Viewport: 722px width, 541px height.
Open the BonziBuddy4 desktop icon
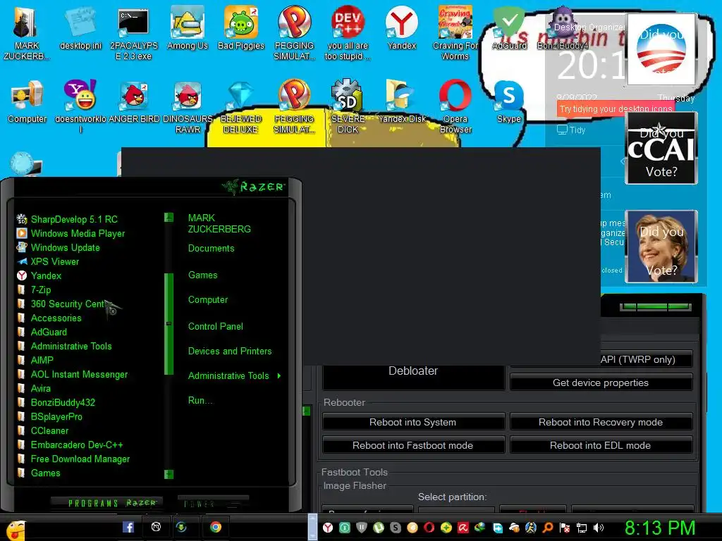[x=563, y=28]
